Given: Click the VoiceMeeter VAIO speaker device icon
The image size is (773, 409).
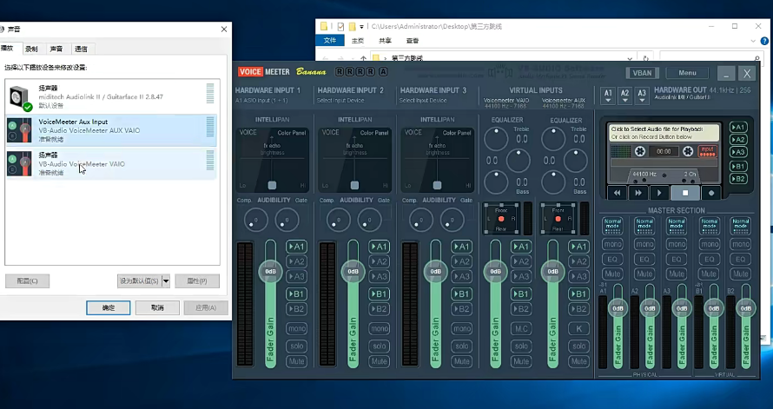Looking at the screenshot, I should pyautogui.click(x=20, y=163).
